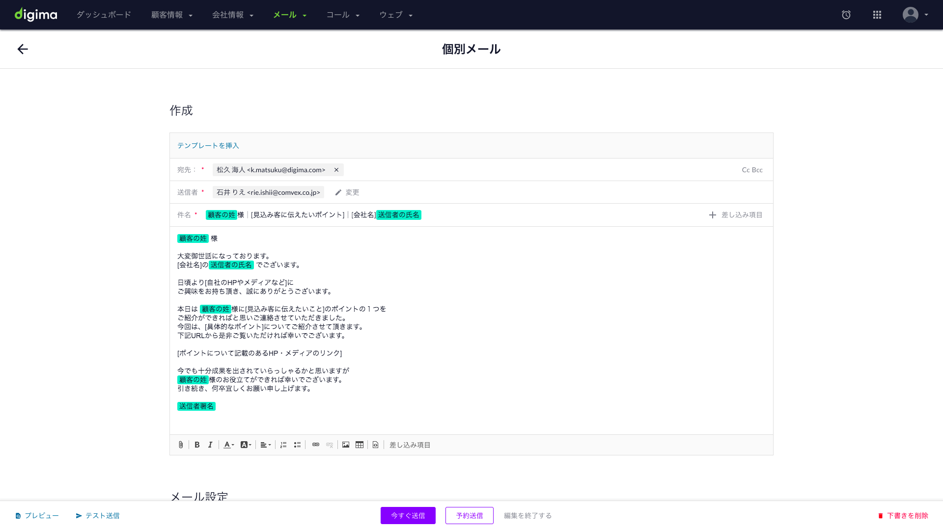Click the insert image icon
The height and width of the screenshot is (530, 943).
346,445
